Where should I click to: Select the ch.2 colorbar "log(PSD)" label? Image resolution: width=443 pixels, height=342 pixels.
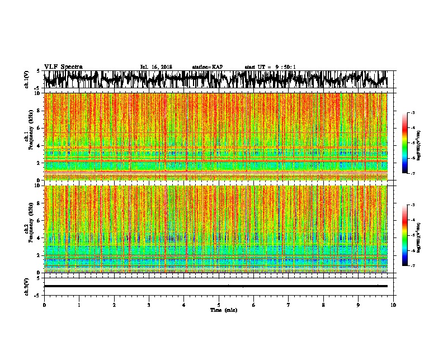tap(419, 237)
